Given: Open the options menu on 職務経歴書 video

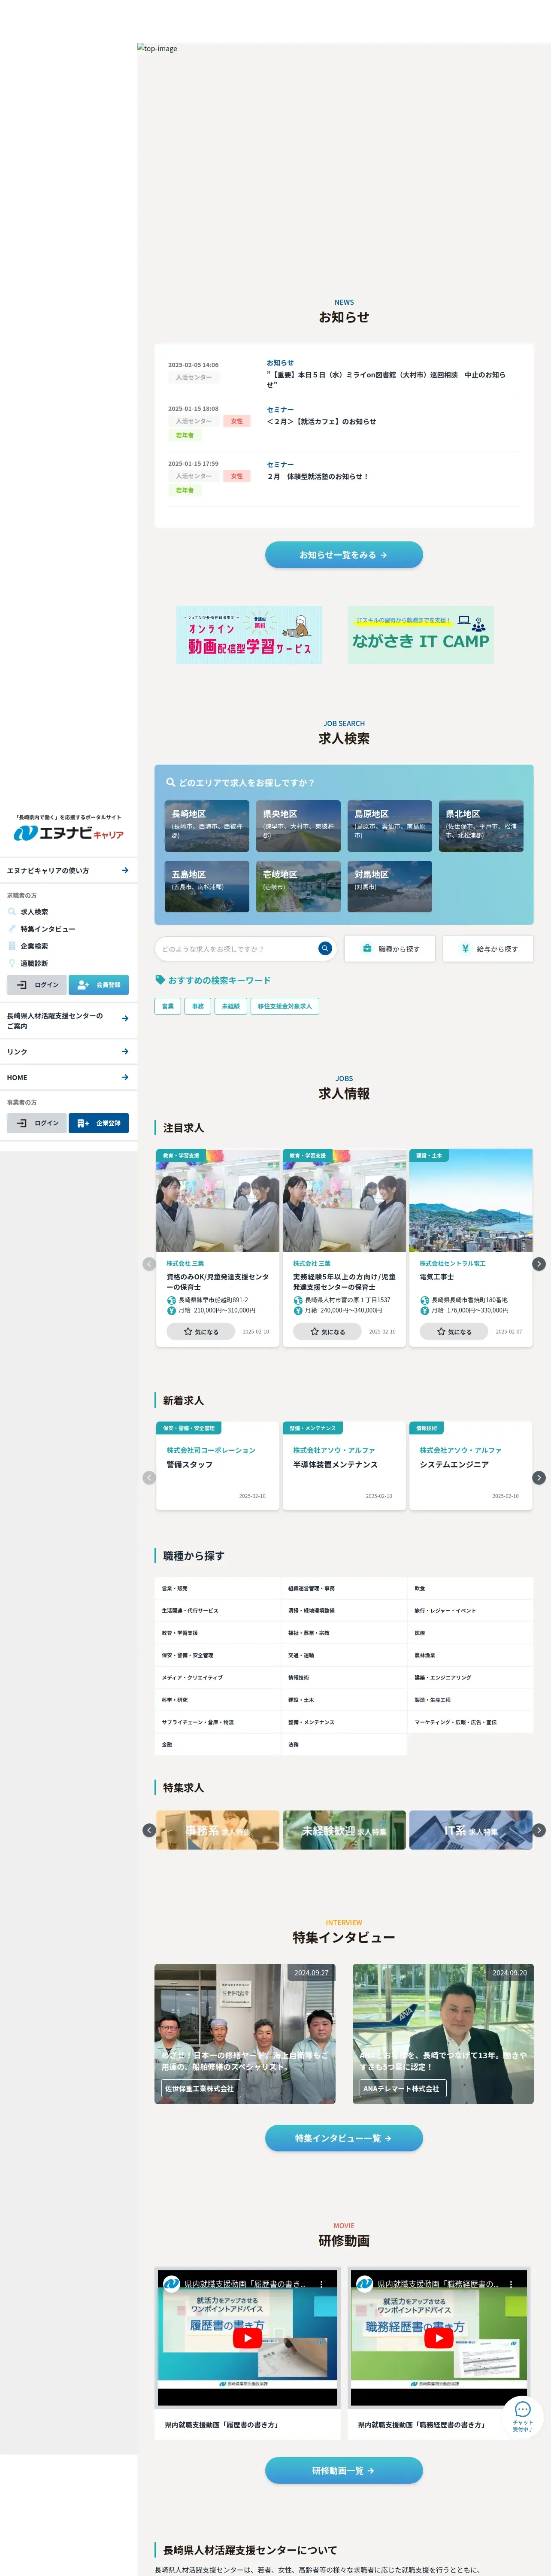Looking at the screenshot, I should (x=511, y=2284).
